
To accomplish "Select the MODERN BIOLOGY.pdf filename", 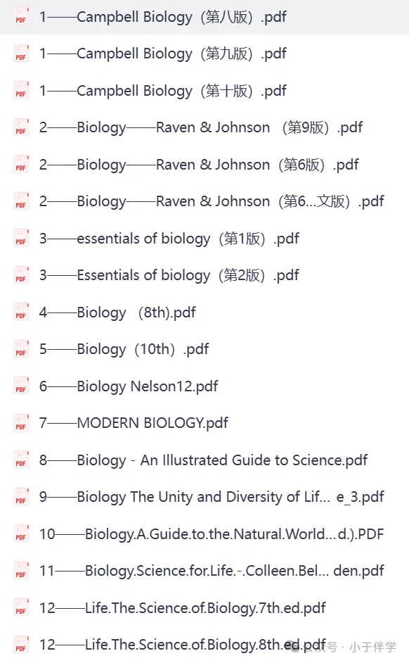I will (x=152, y=423).
